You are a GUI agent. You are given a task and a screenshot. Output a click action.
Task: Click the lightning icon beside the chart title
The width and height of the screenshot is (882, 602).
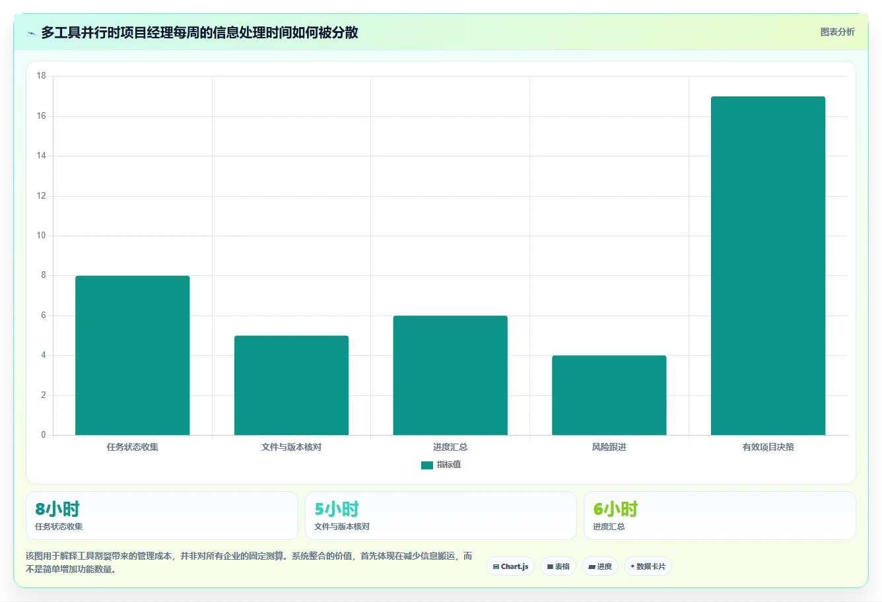click(x=31, y=33)
